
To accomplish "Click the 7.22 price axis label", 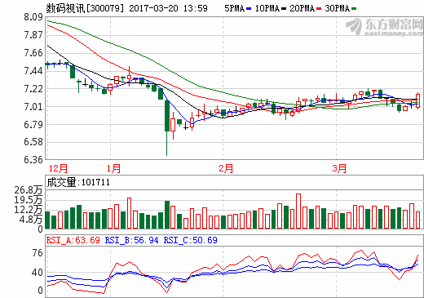I will point(33,89).
